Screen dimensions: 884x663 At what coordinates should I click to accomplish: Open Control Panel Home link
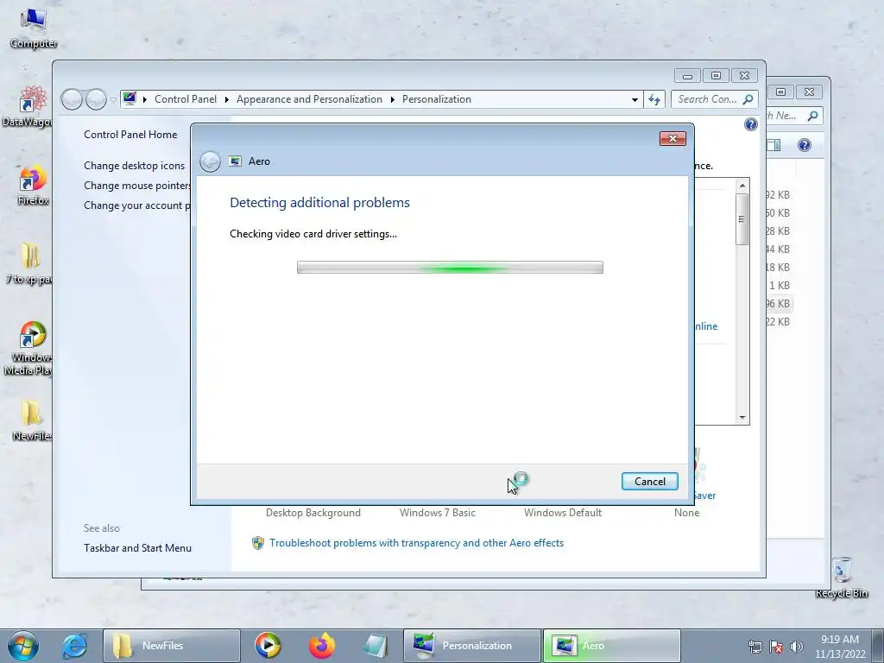pos(130,134)
